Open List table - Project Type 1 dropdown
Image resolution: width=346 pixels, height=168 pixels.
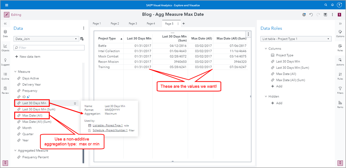(x=296, y=39)
